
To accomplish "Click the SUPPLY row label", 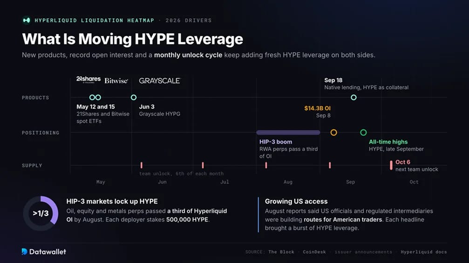I will [x=32, y=165].
